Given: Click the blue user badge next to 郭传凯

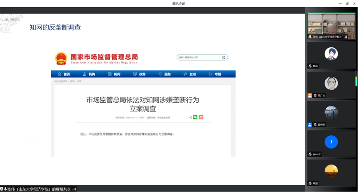Looking at the screenshot, I should [x=310, y=125].
